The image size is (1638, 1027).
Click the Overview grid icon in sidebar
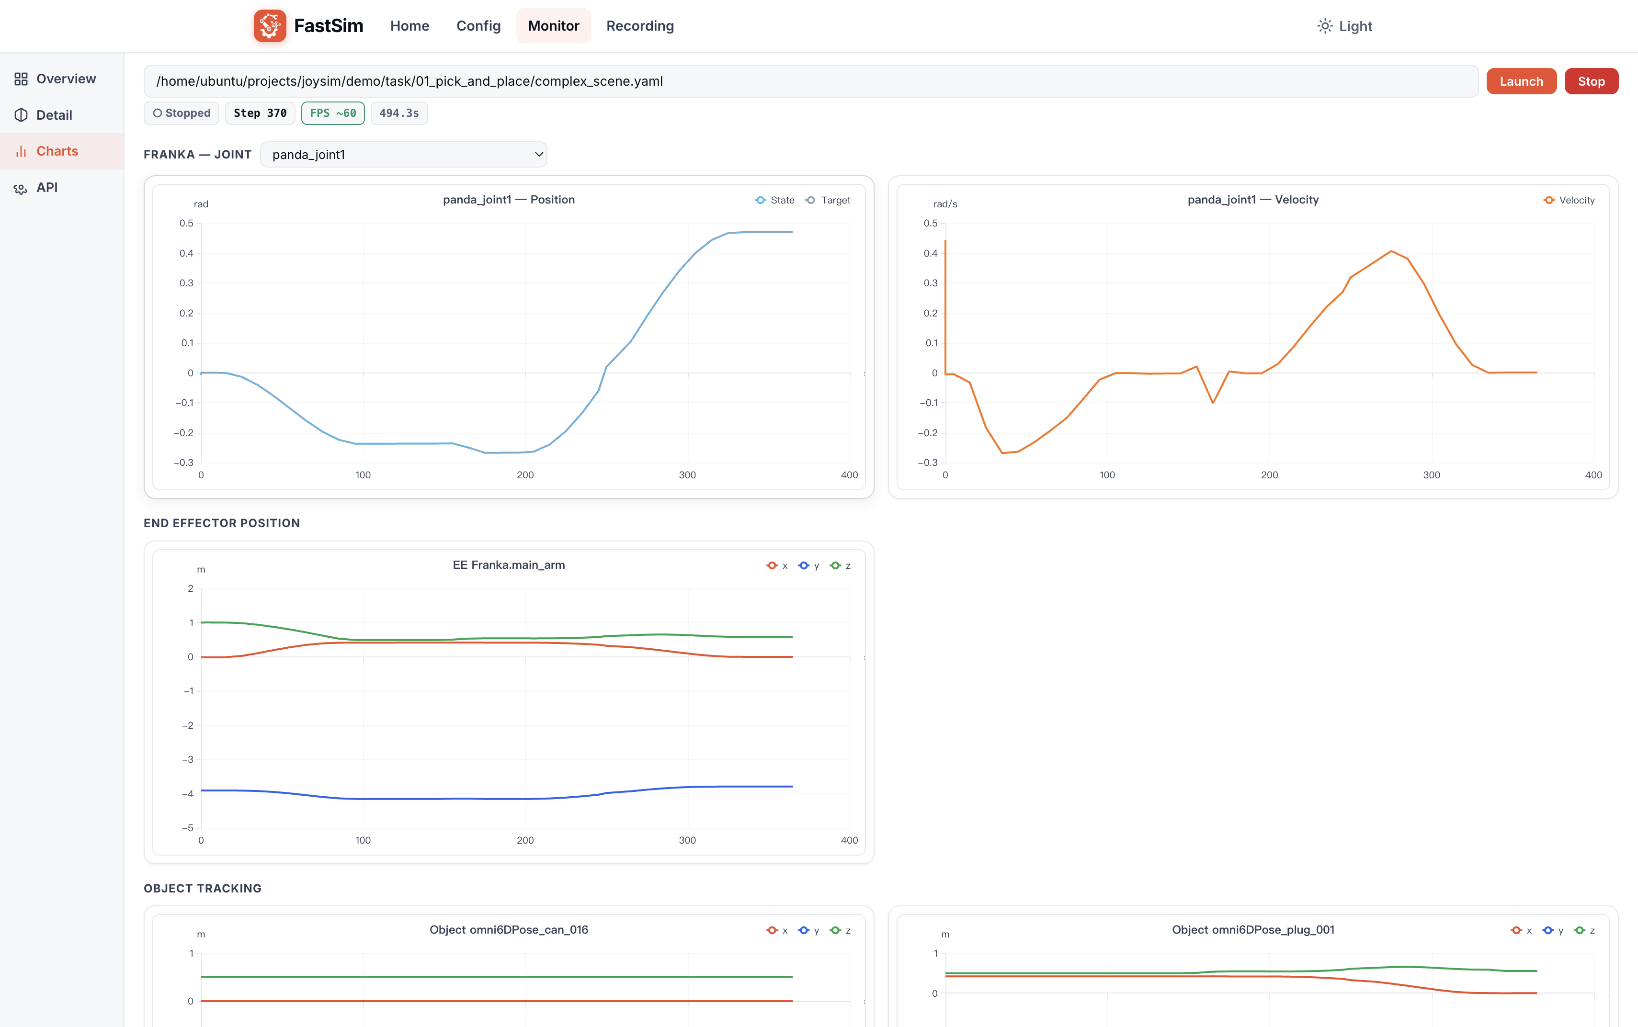tap(21, 79)
